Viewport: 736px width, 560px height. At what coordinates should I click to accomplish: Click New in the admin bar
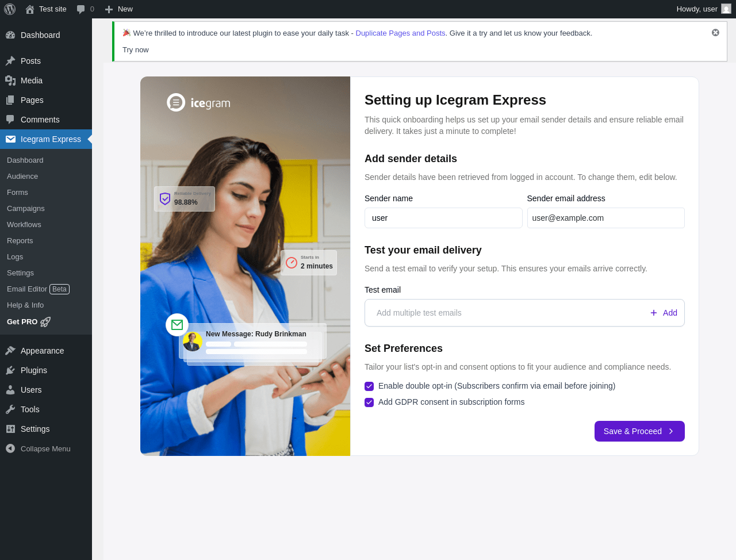(125, 9)
